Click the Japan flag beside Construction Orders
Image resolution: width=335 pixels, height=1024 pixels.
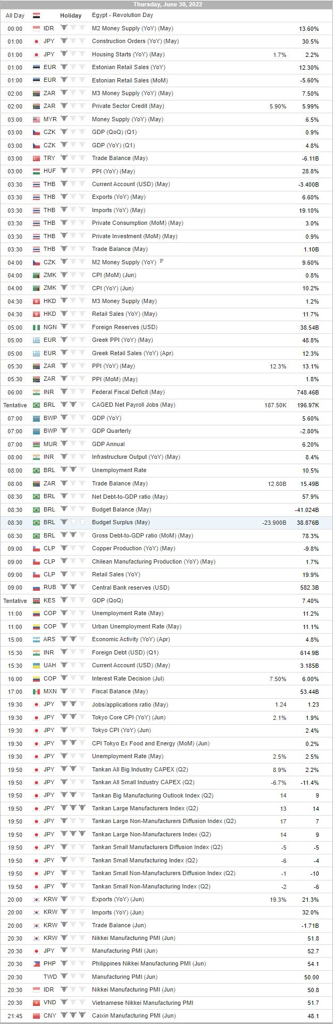[x=36, y=41]
